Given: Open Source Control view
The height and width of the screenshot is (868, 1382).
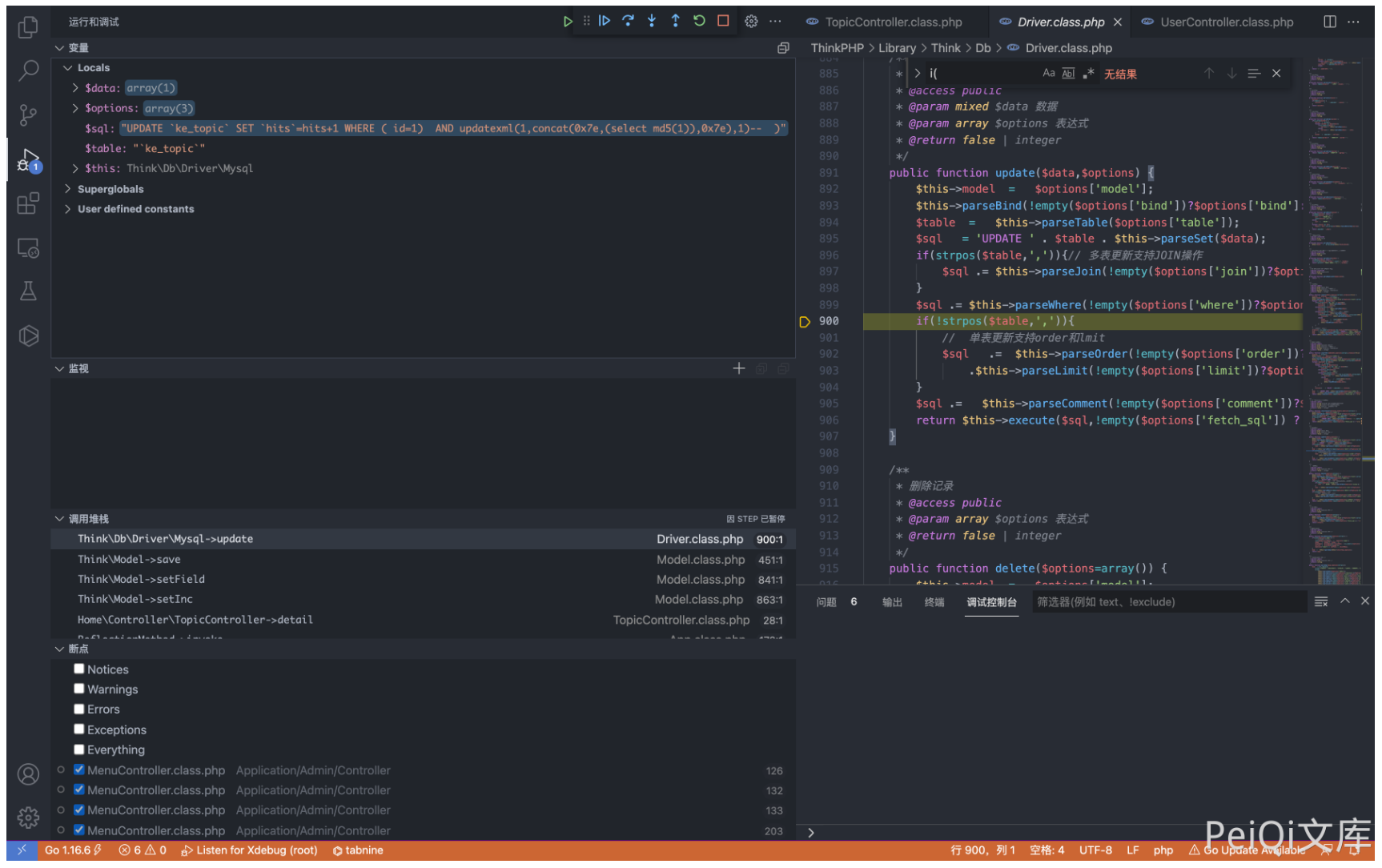Looking at the screenshot, I should coord(28,115).
